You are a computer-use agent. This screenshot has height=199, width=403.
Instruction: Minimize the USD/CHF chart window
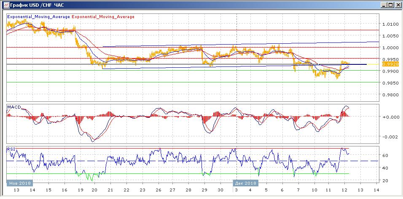384,5
